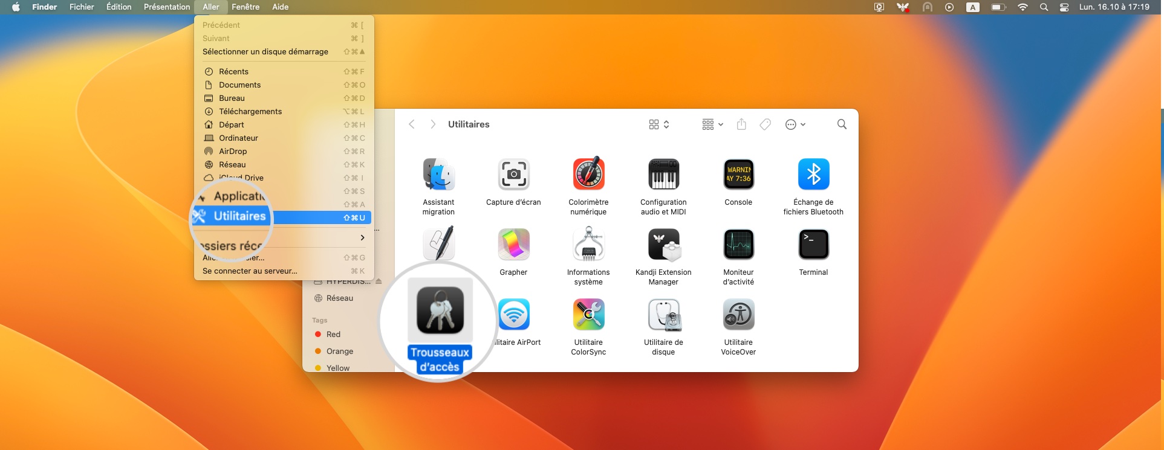This screenshot has width=1164, height=450.
Task: Choose Récents in Aller menu
Action: [x=284, y=71]
